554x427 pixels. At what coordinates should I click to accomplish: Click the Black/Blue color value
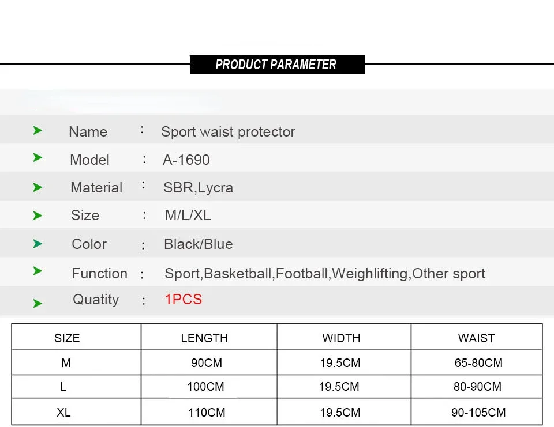click(199, 244)
